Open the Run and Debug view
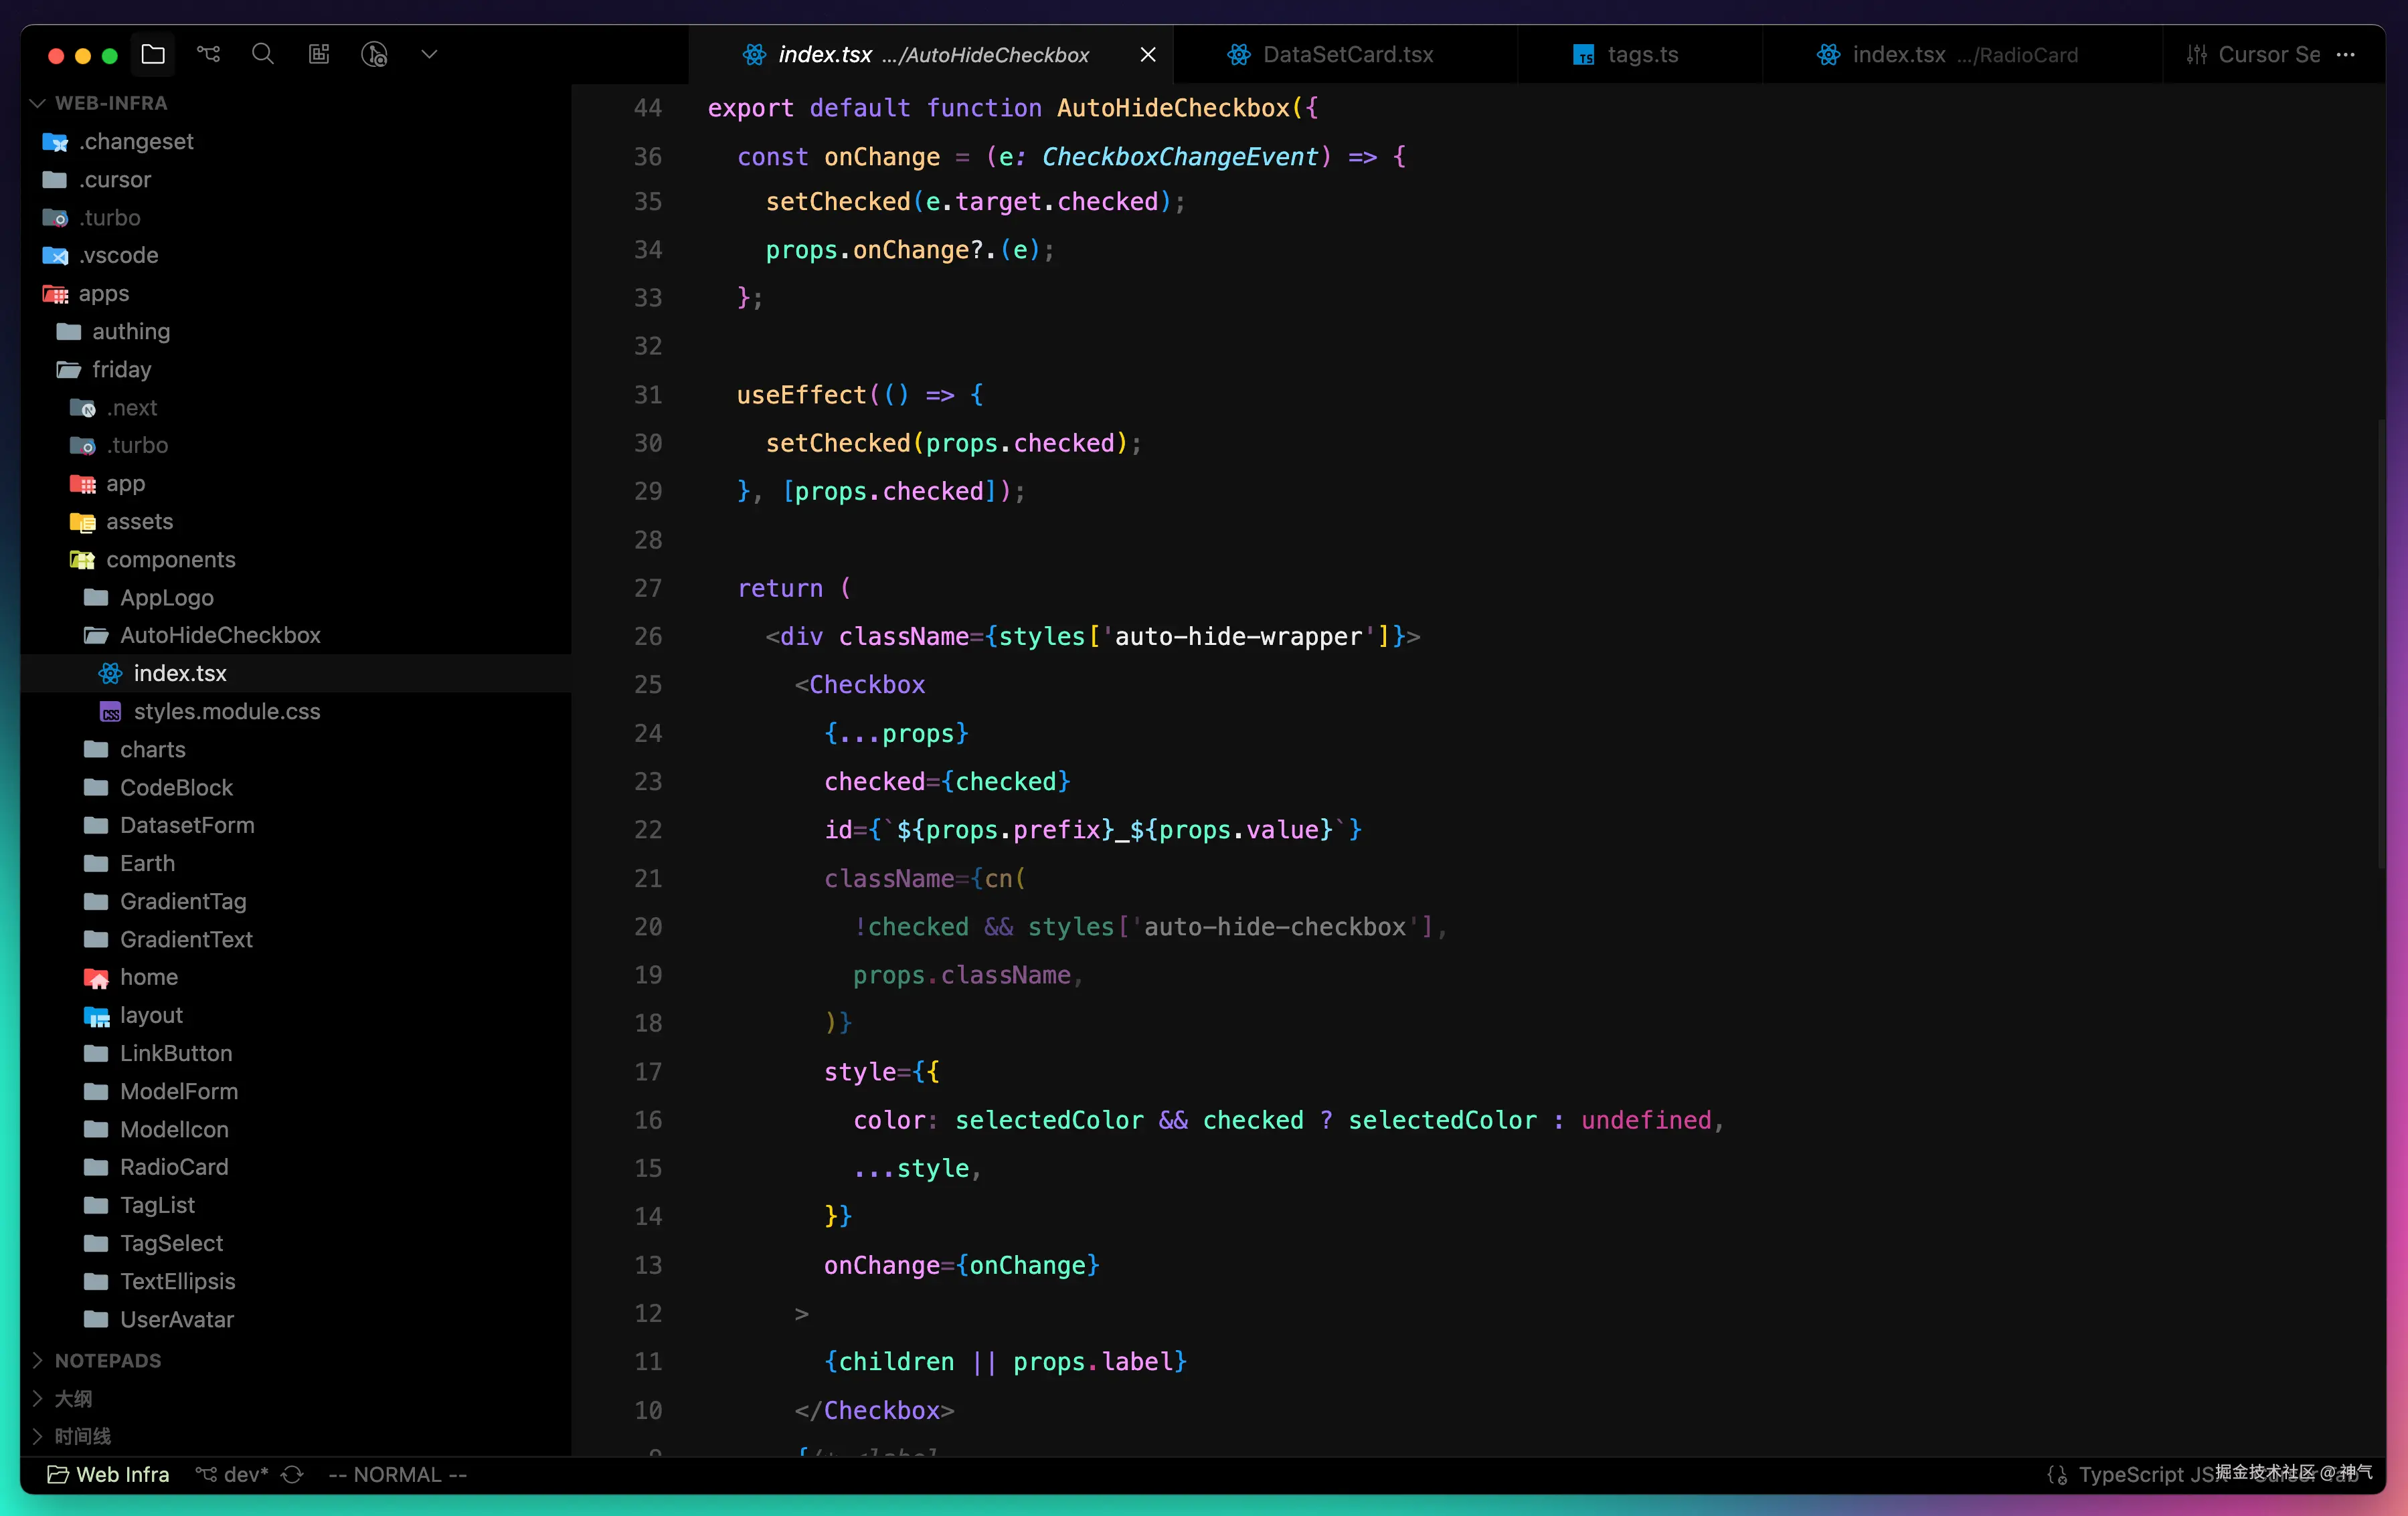Screen dimensions: 2408x1516 tap(374, 54)
